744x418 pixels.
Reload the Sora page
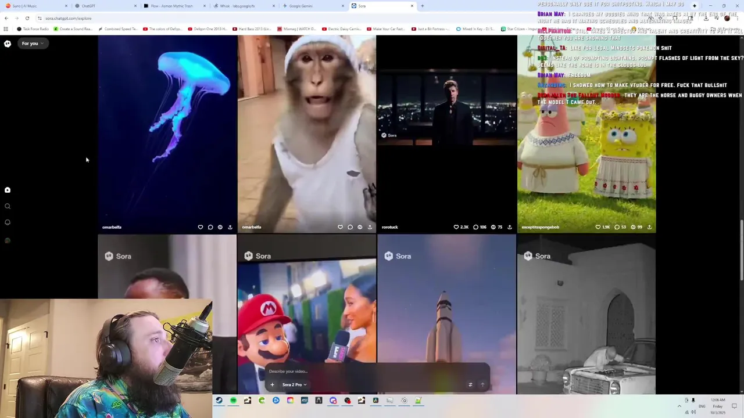tap(27, 18)
